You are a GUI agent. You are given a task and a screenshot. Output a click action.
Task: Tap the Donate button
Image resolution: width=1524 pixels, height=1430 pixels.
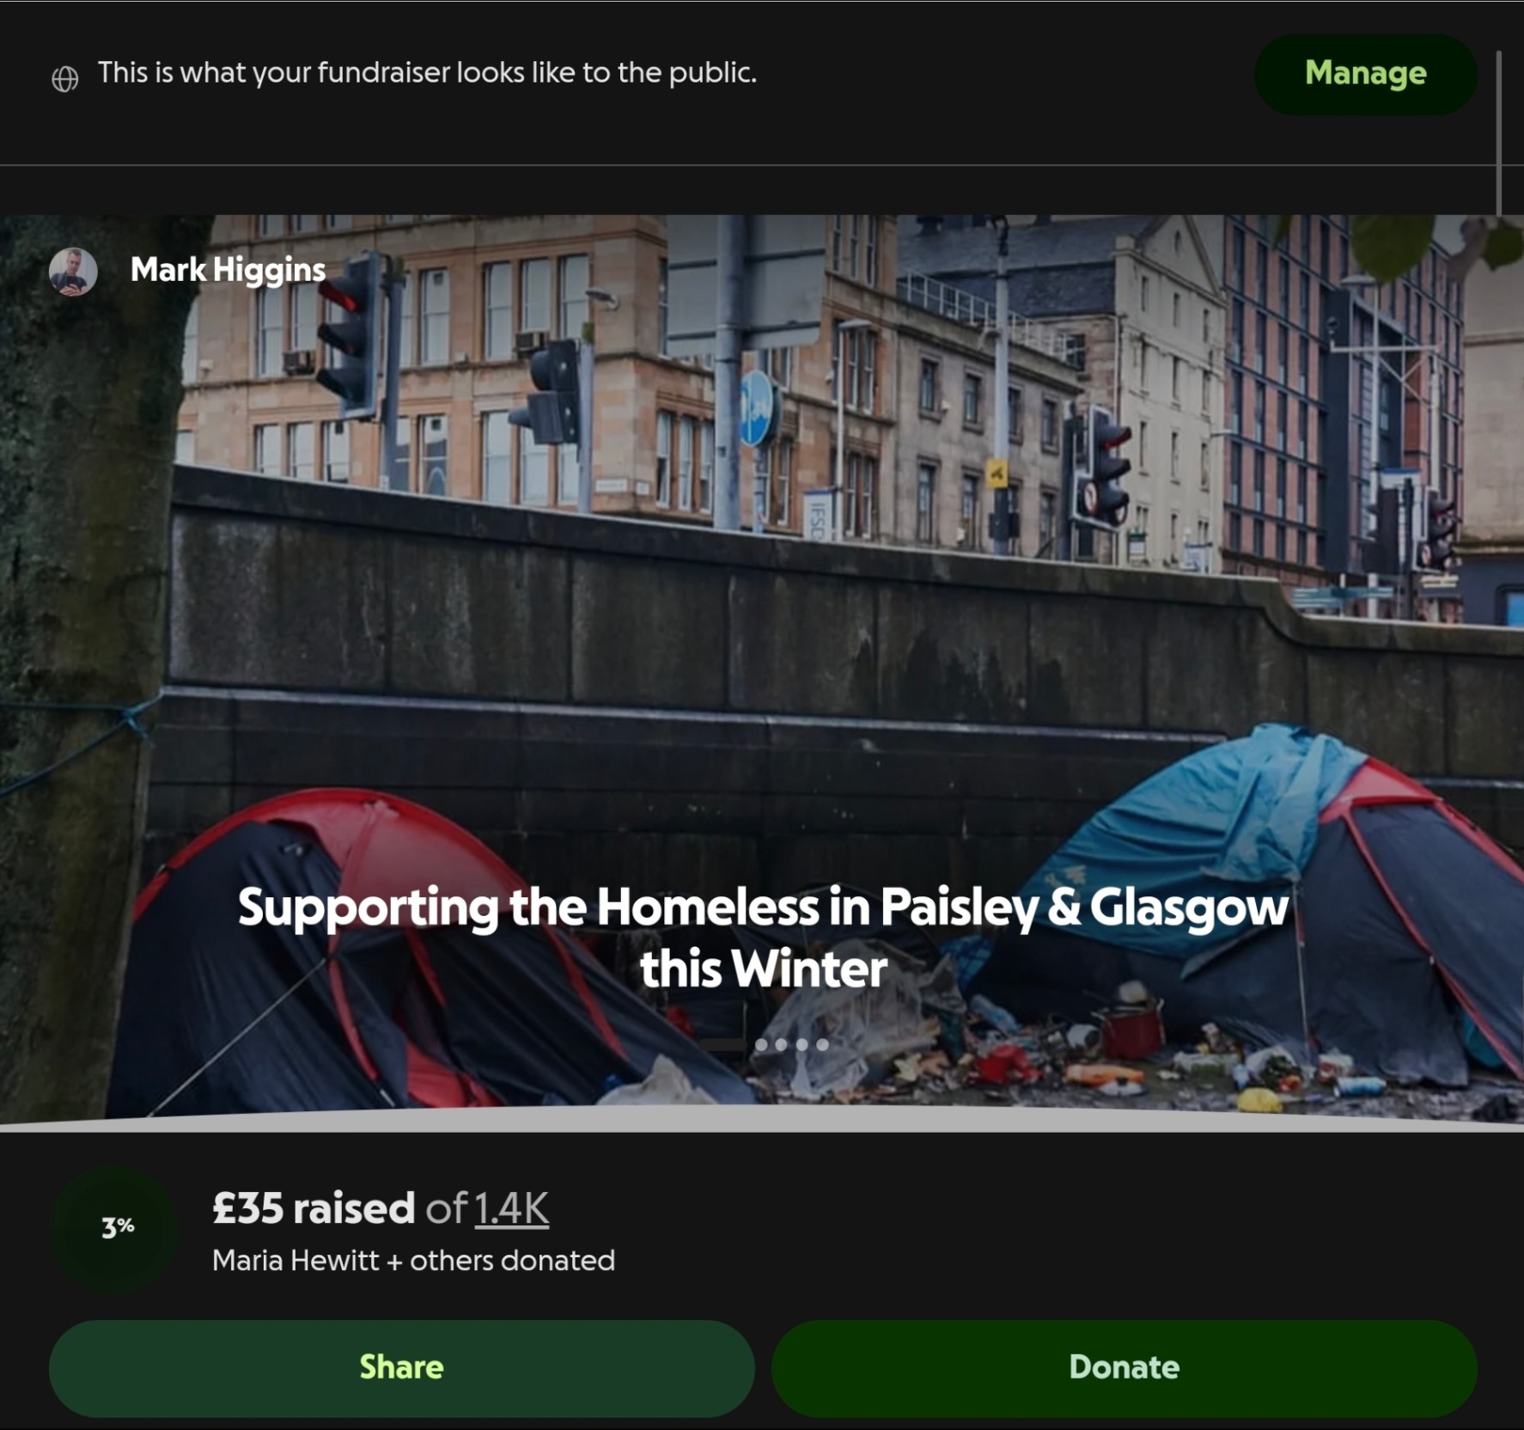click(1124, 1367)
